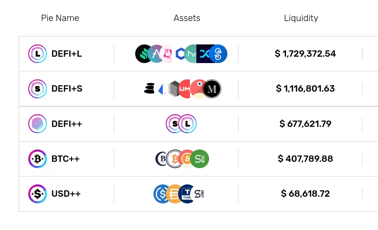Image resolution: width=378 pixels, height=230 pixels.
Task: Click the DEFI+S pie logo icon
Action: click(x=37, y=89)
